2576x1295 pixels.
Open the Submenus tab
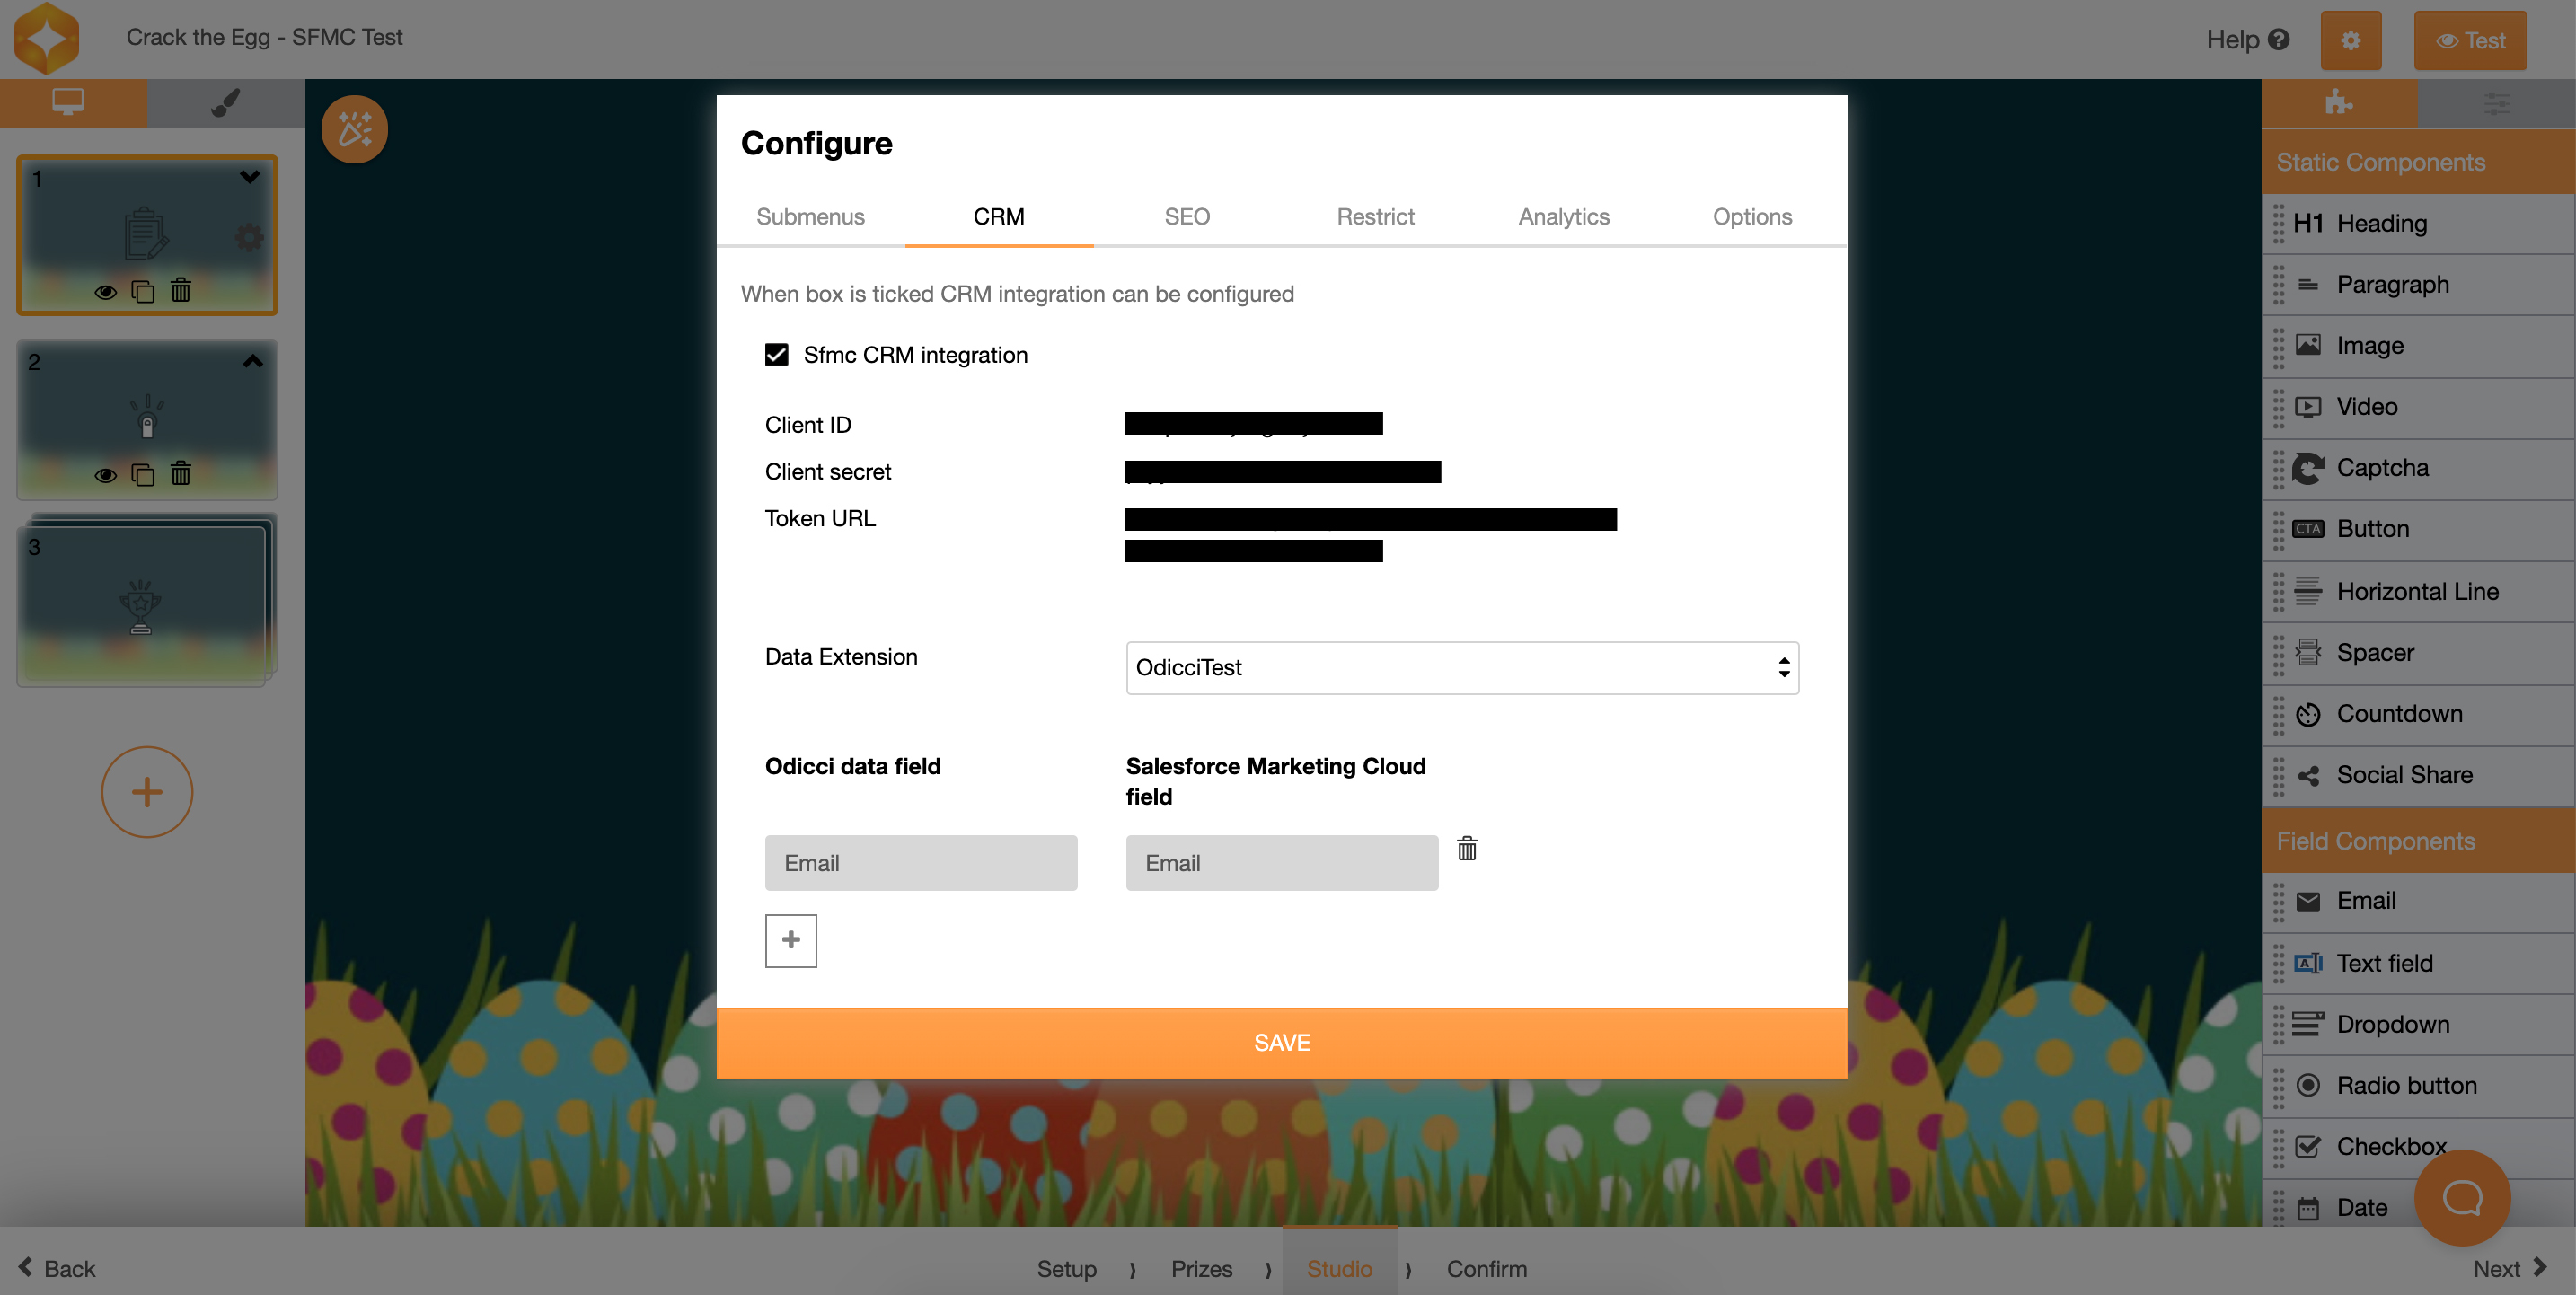[810, 217]
